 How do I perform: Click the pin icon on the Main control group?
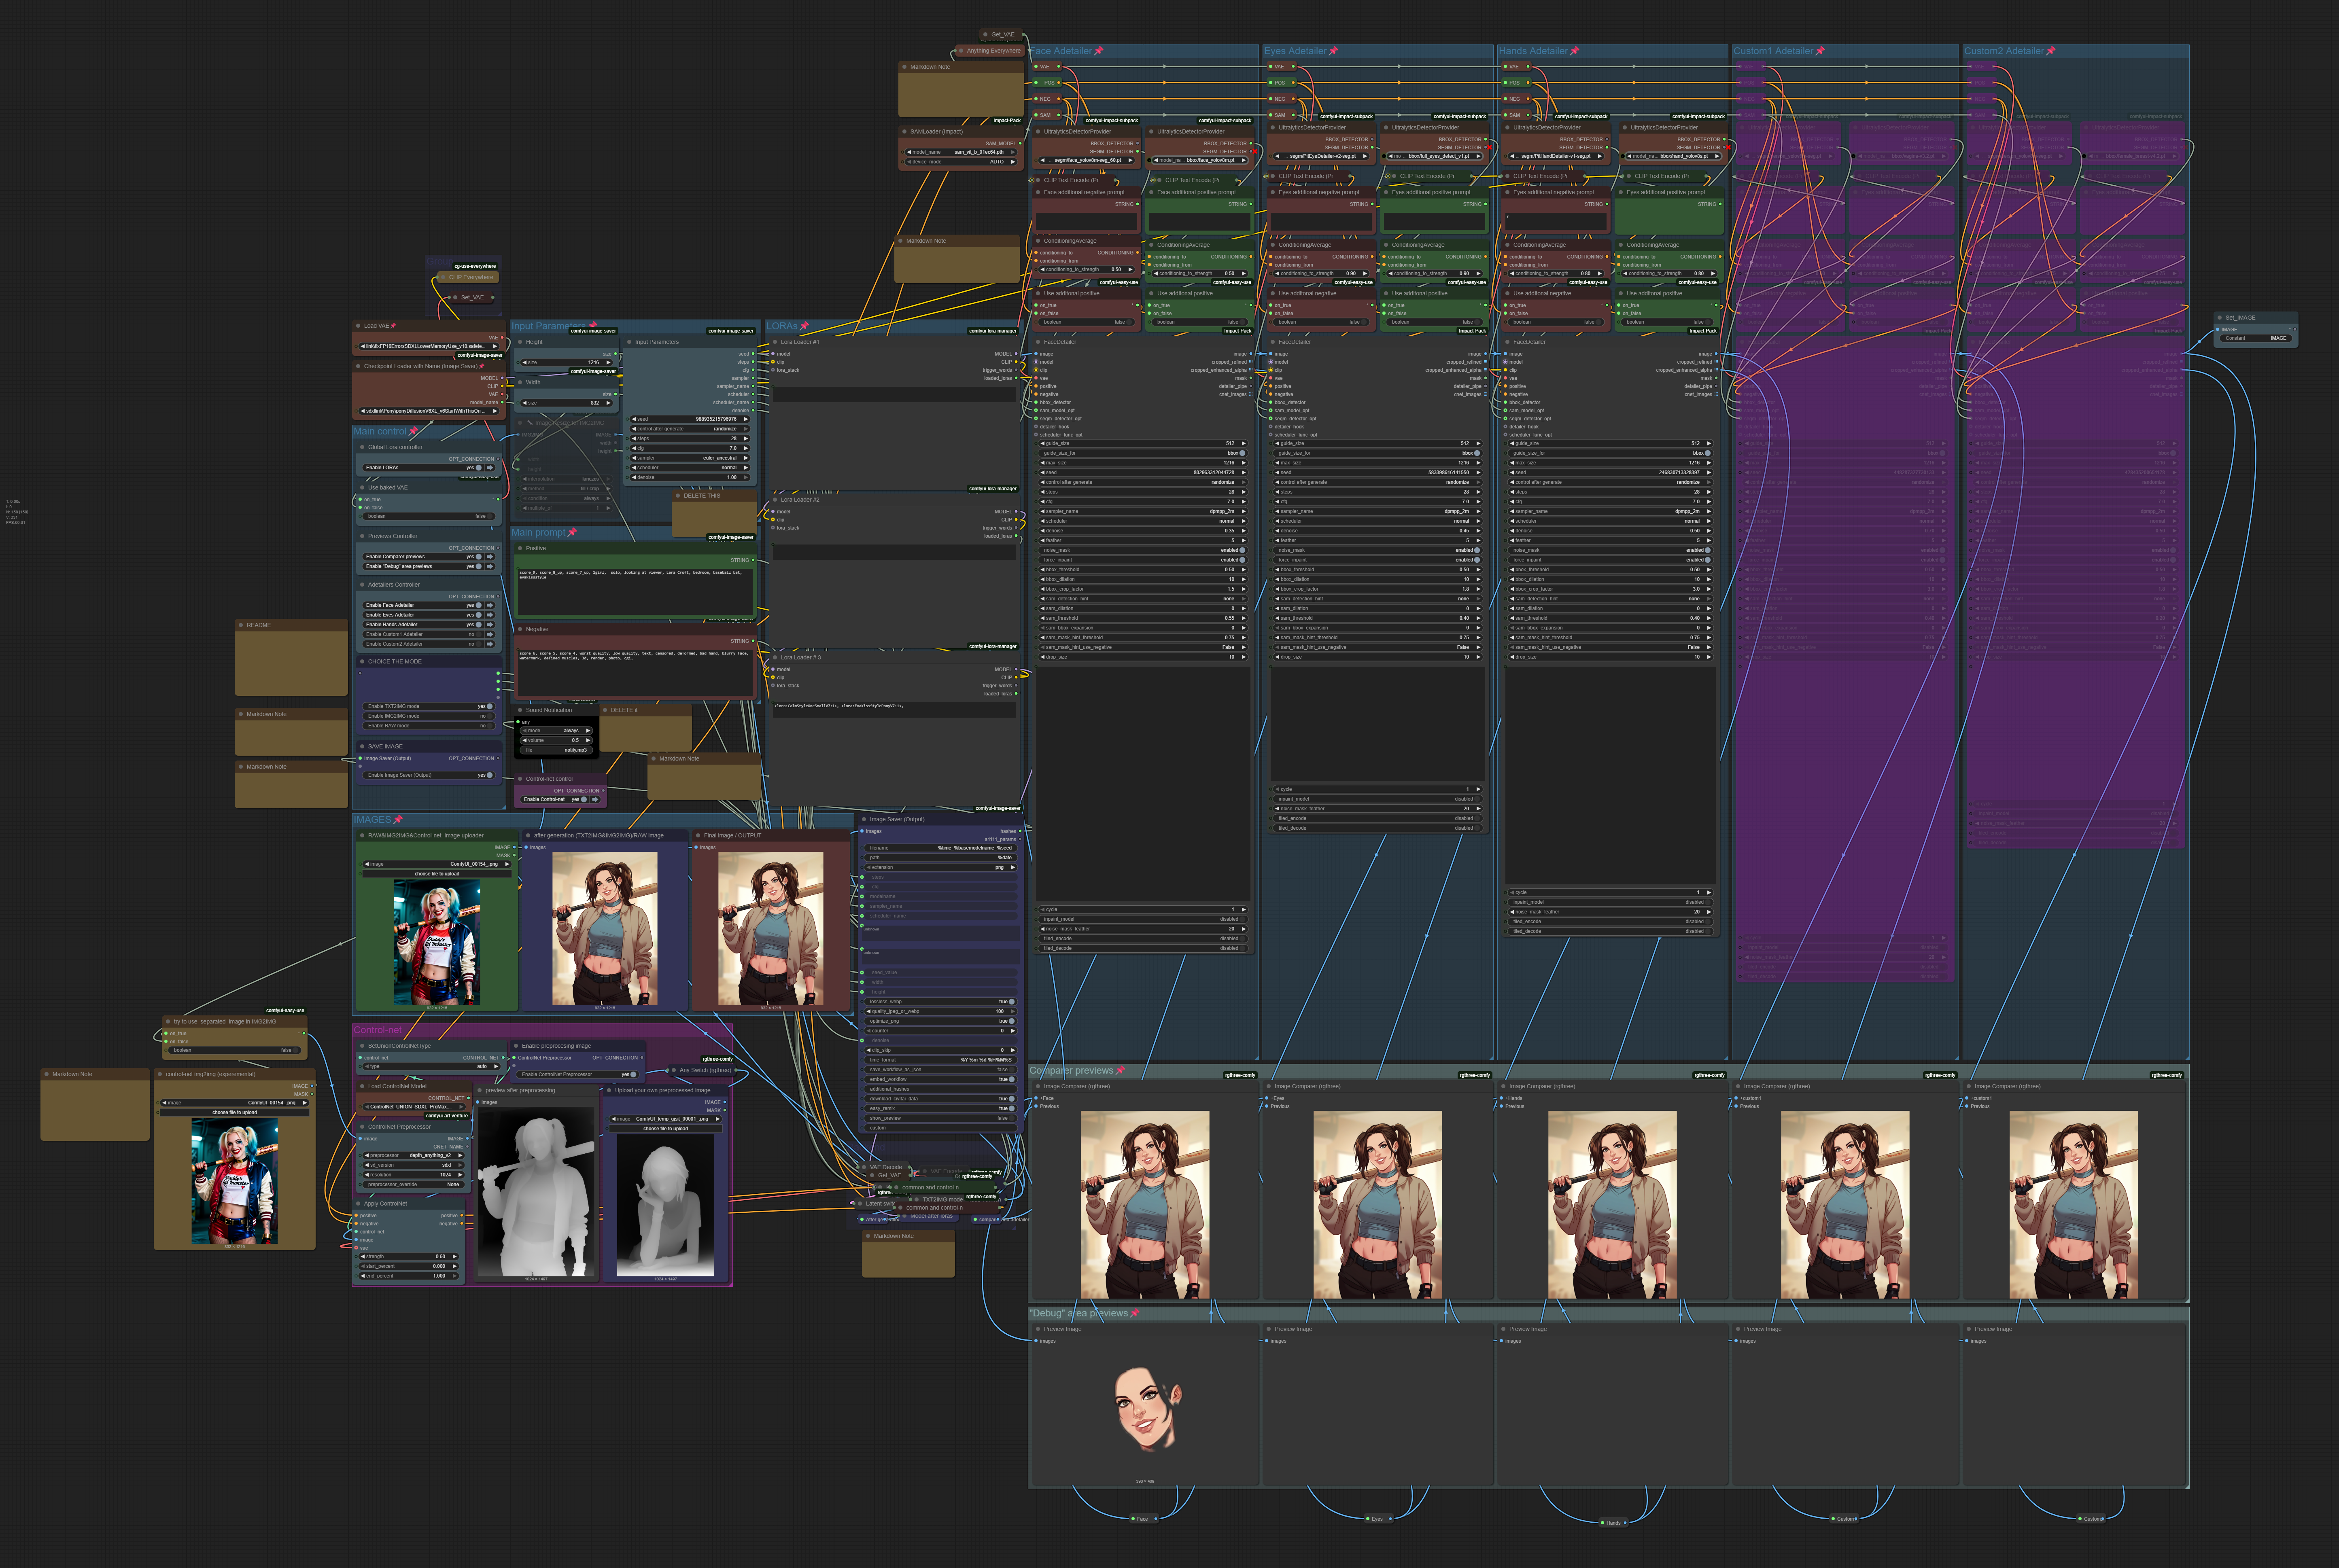tap(414, 431)
